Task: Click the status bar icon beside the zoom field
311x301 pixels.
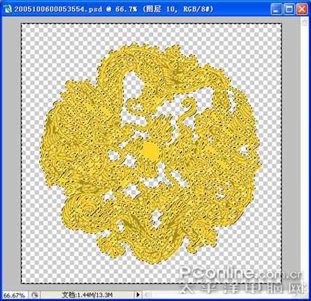Action: [x=35, y=295]
